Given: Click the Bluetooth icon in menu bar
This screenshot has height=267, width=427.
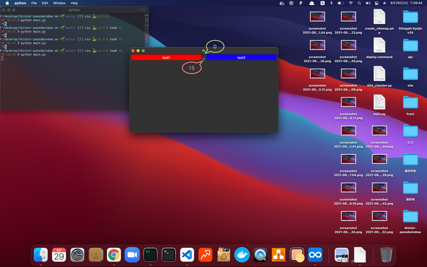Looking at the screenshot, I should tap(332, 3).
